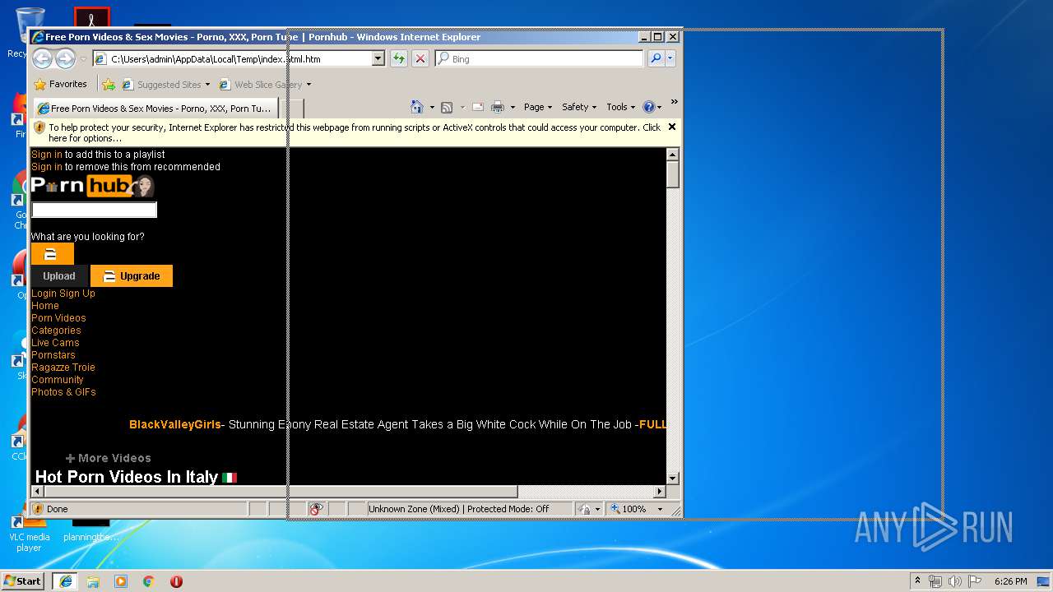
Task: Click the magnifier Search button
Action: click(x=656, y=58)
